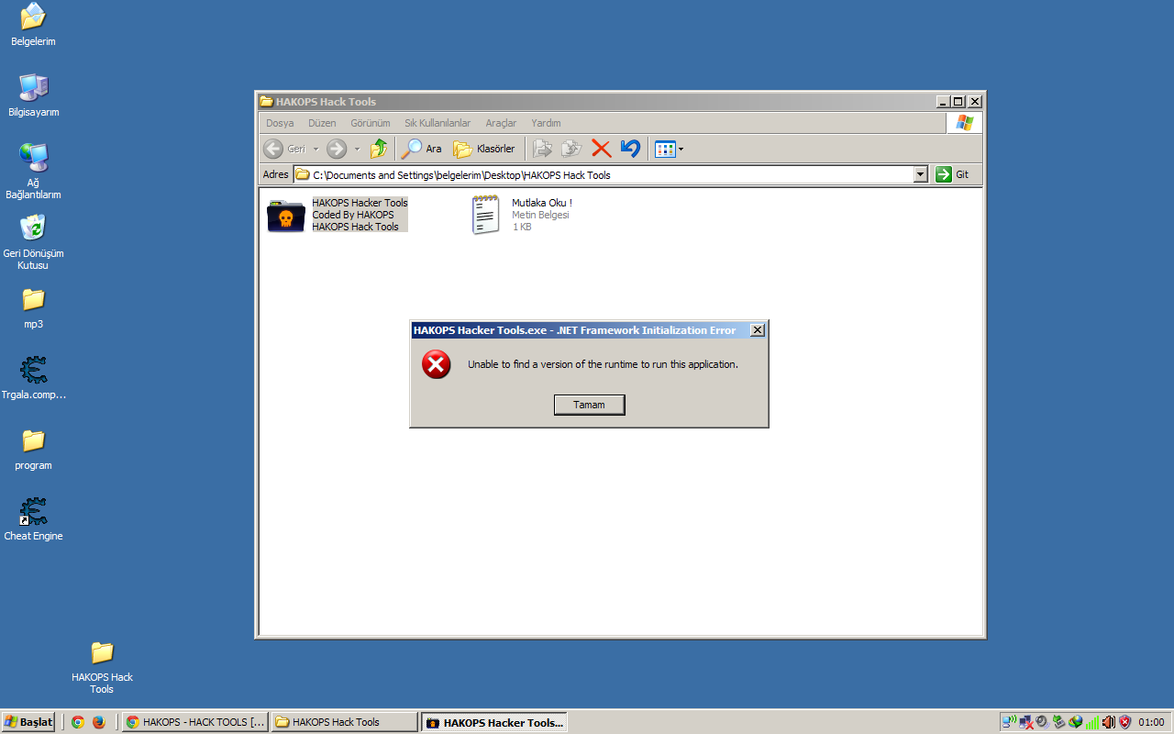Click the red error X icon in dialog

437,364
